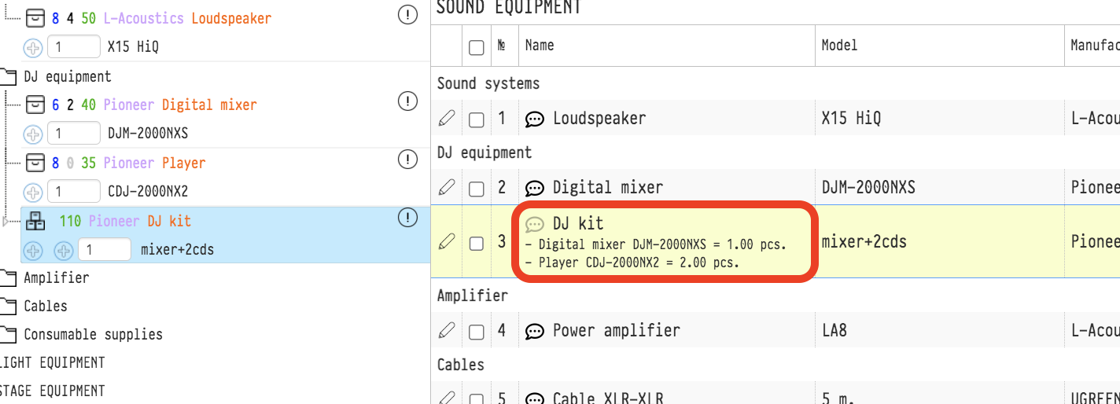1120x404 pixels.
Task: Click the box icon for Pioneer Player
Action: (35, 163)
